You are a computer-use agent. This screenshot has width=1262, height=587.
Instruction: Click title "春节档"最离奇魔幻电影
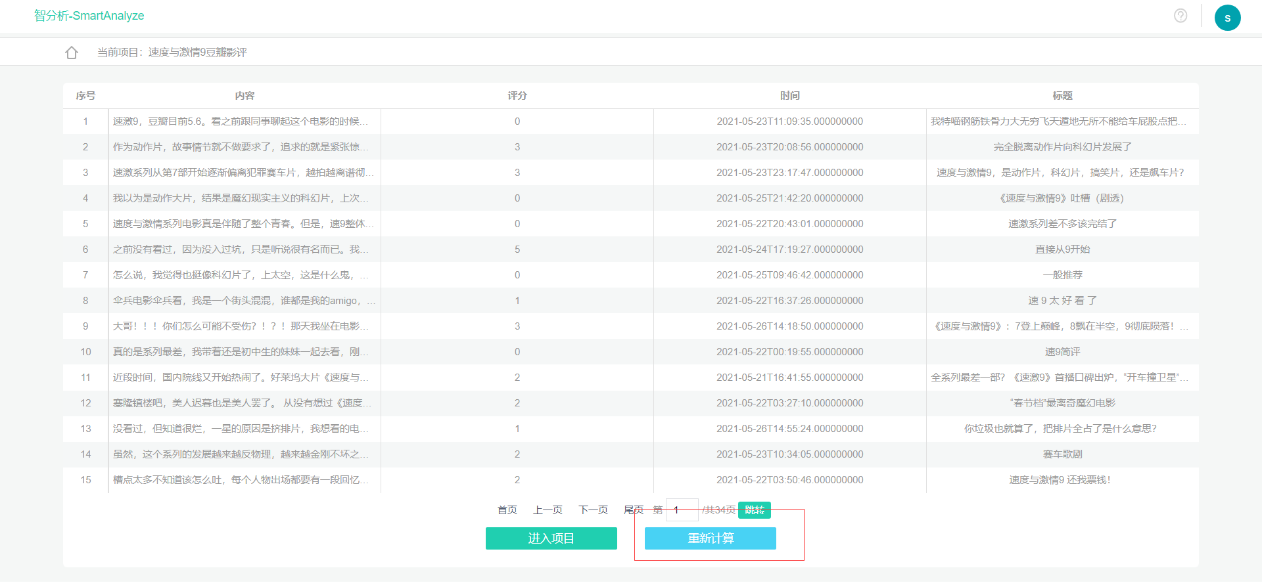pos(1063,403)
